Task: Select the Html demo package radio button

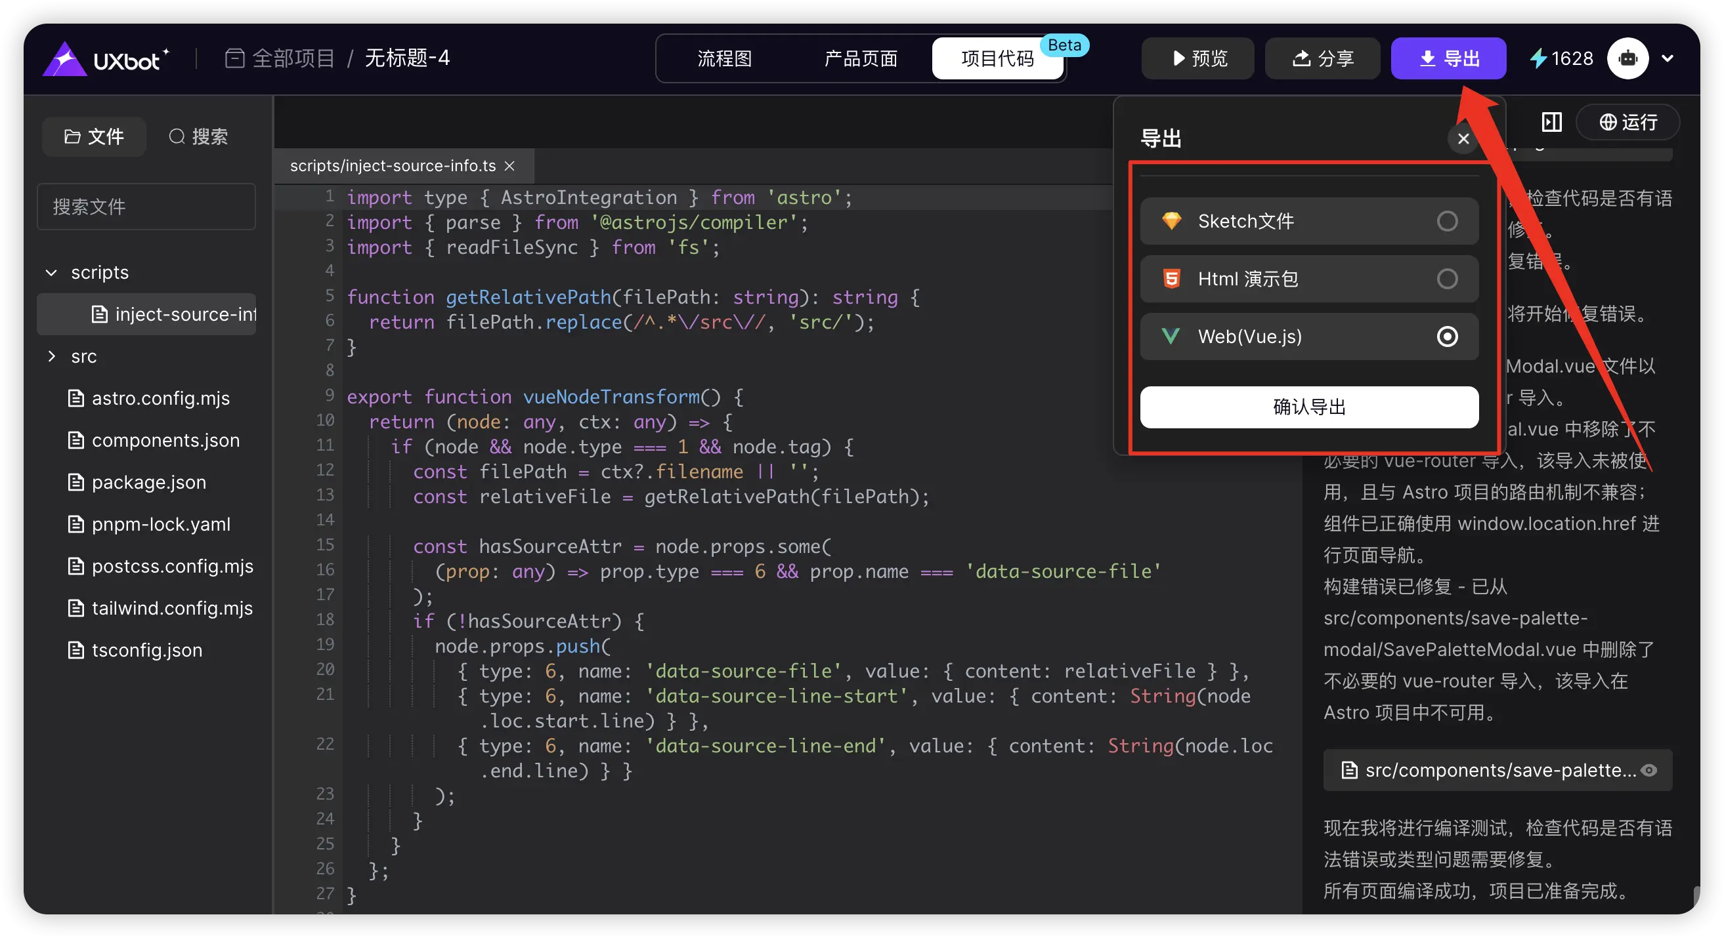Action: click(x=1447, y=279)
